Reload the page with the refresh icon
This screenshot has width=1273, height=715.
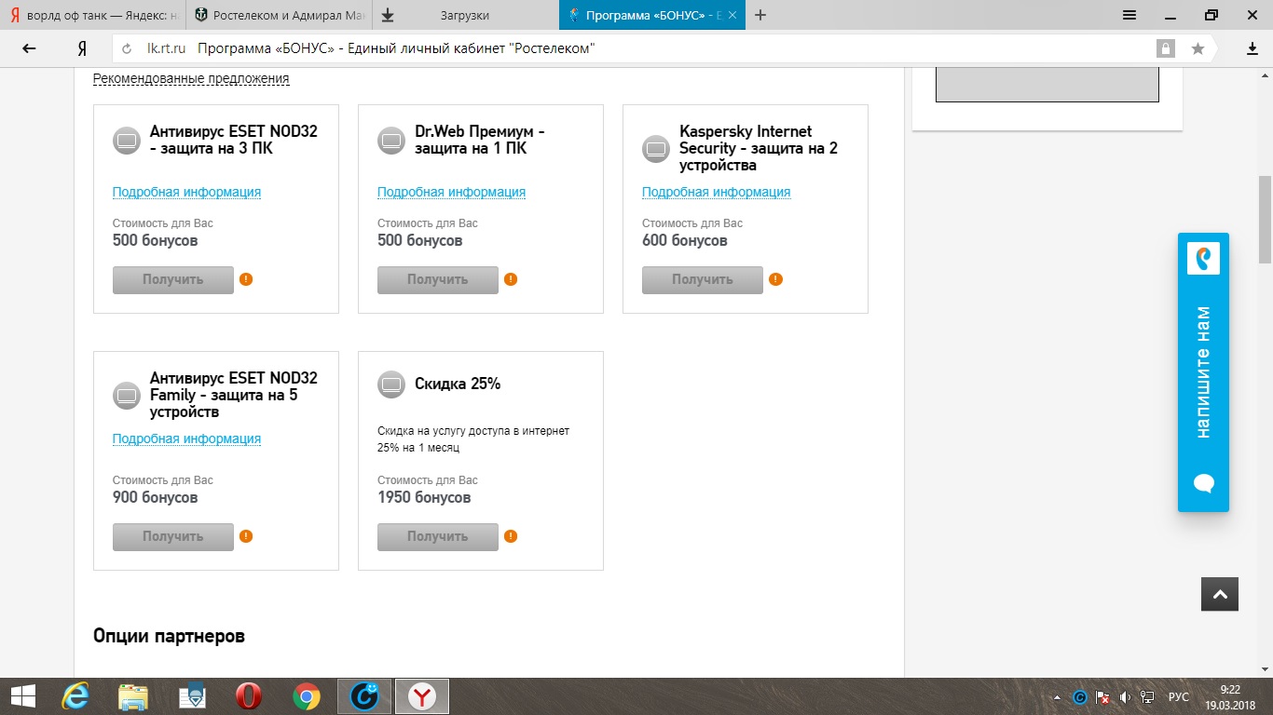128,48
